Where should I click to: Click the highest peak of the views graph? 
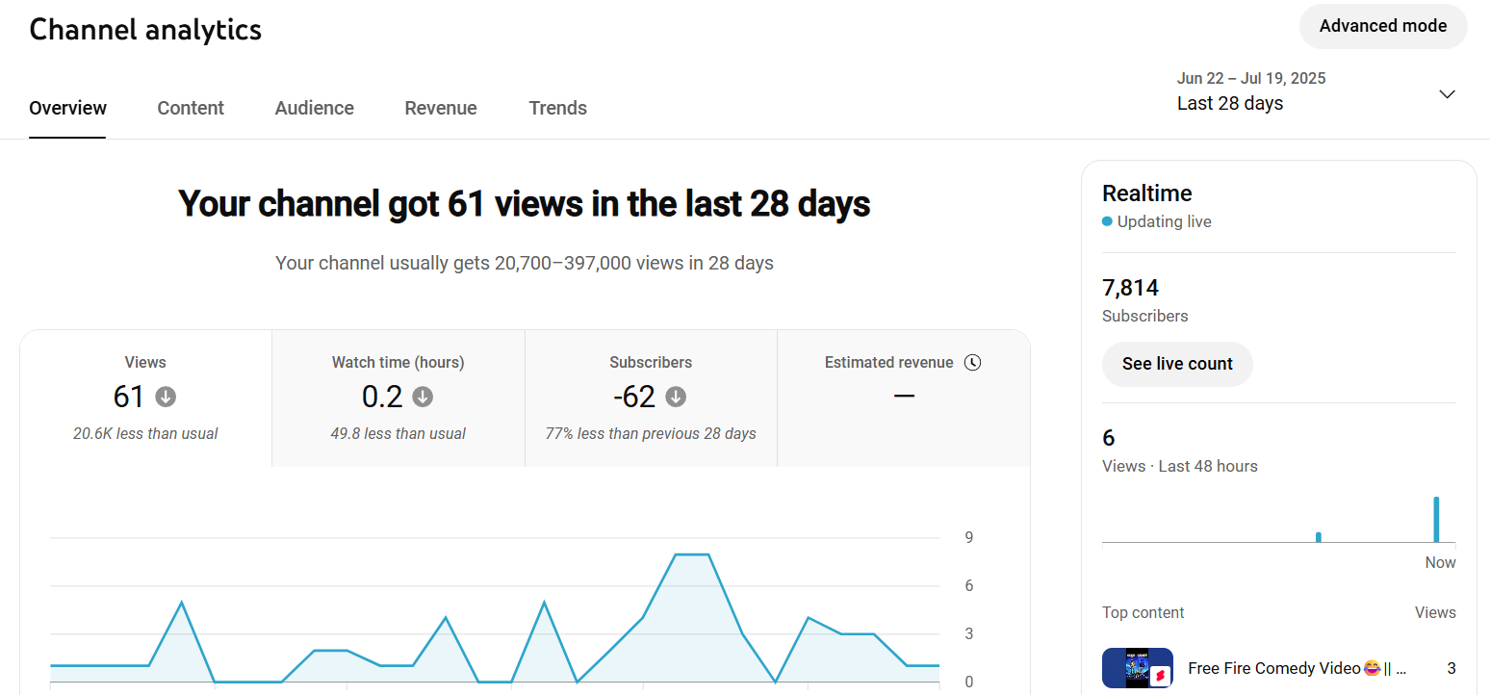693,554
